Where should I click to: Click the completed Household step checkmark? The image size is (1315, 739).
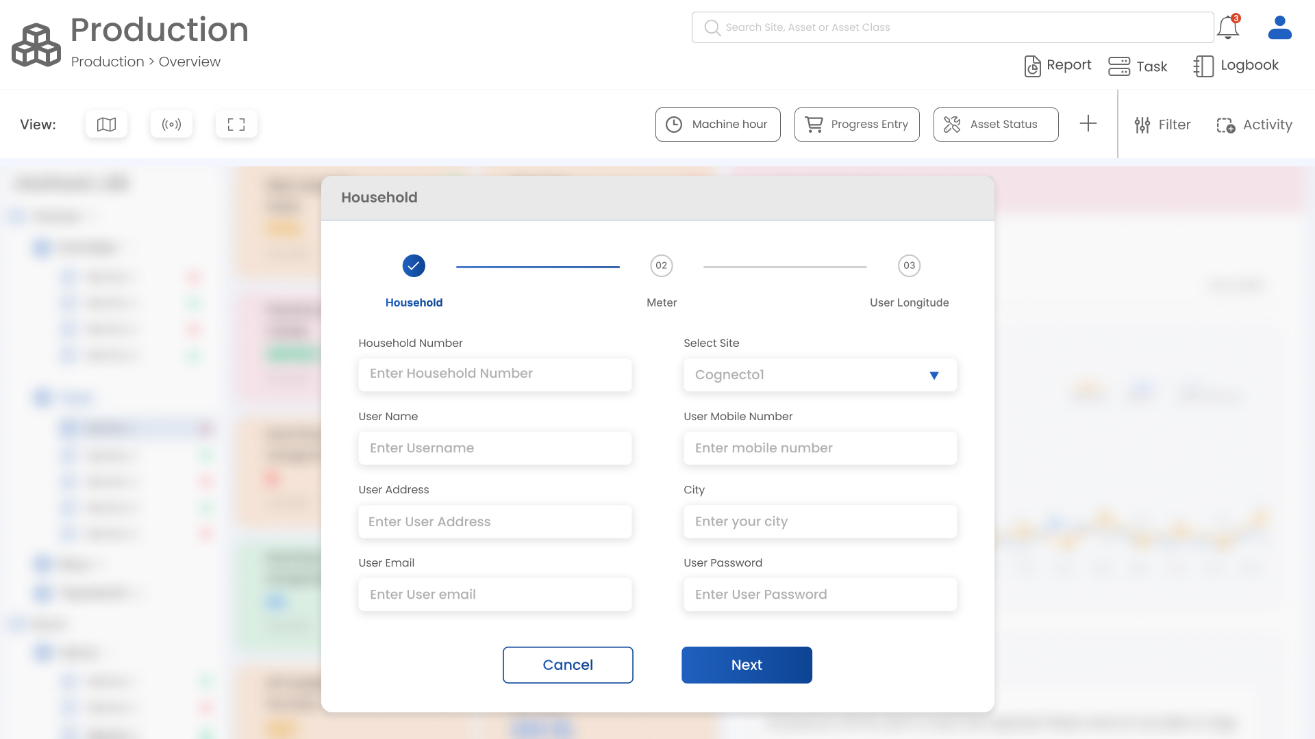pyautogui.click(x=414, y=265)
